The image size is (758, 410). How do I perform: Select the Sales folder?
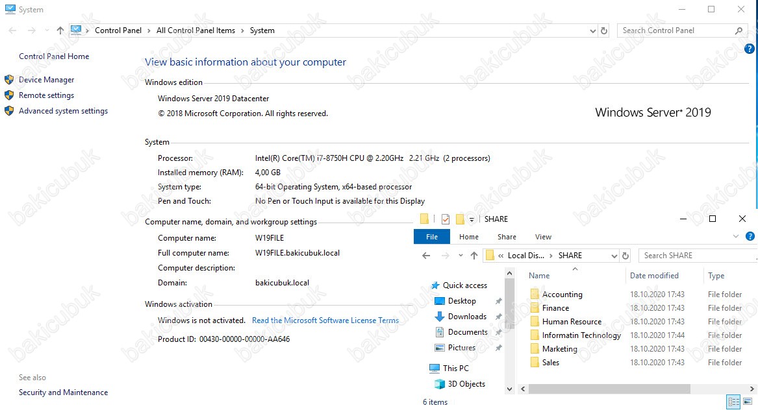click(551, 362)
